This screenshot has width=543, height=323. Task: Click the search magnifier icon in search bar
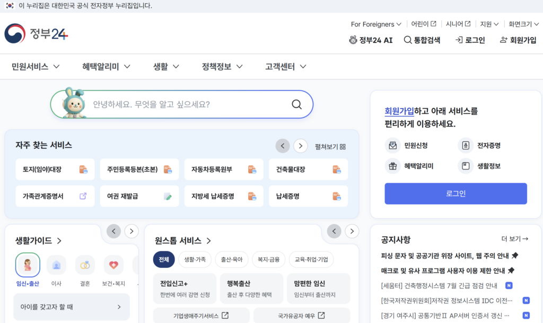[x=296, y=104]
